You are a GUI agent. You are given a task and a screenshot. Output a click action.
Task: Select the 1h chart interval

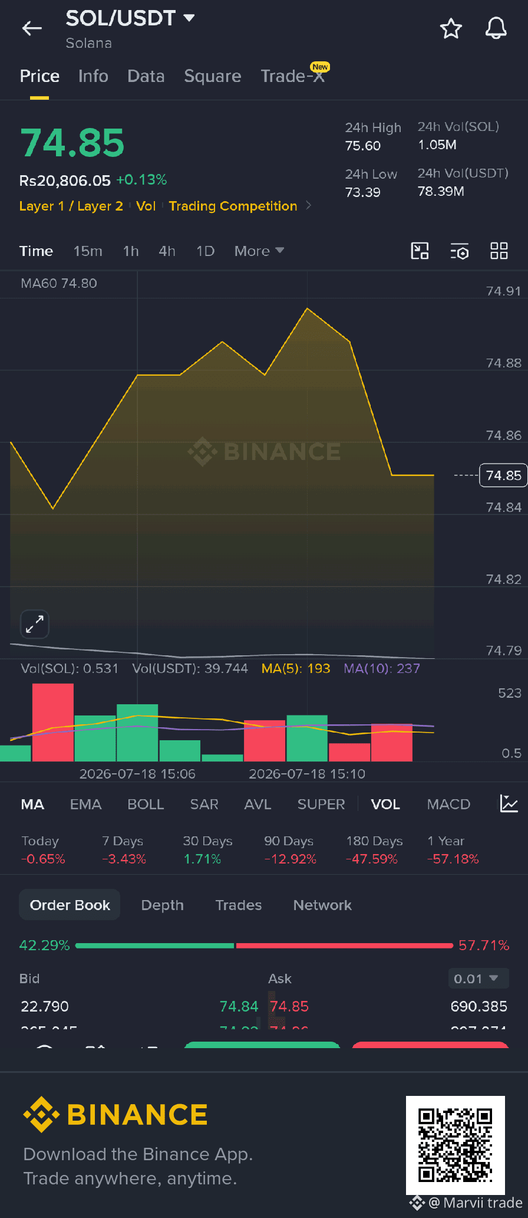(131, 251)
